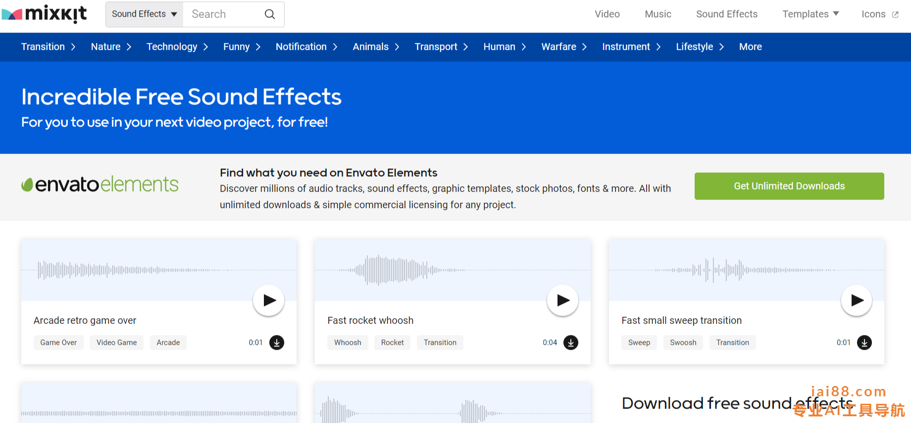
Task: Open the Instrument category menu
Action: [x=632, y=47]
